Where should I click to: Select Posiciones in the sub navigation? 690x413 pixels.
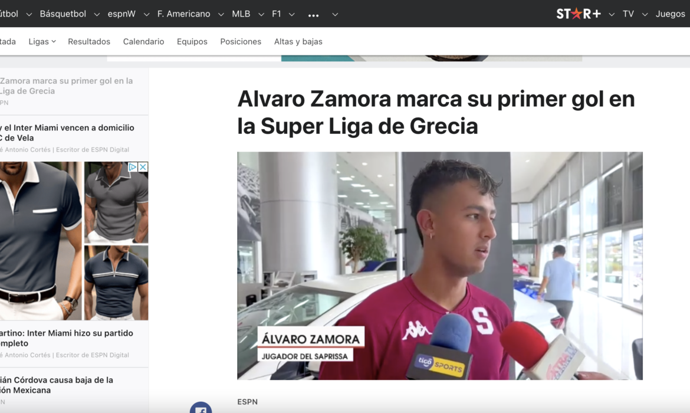tap(241, 41)
